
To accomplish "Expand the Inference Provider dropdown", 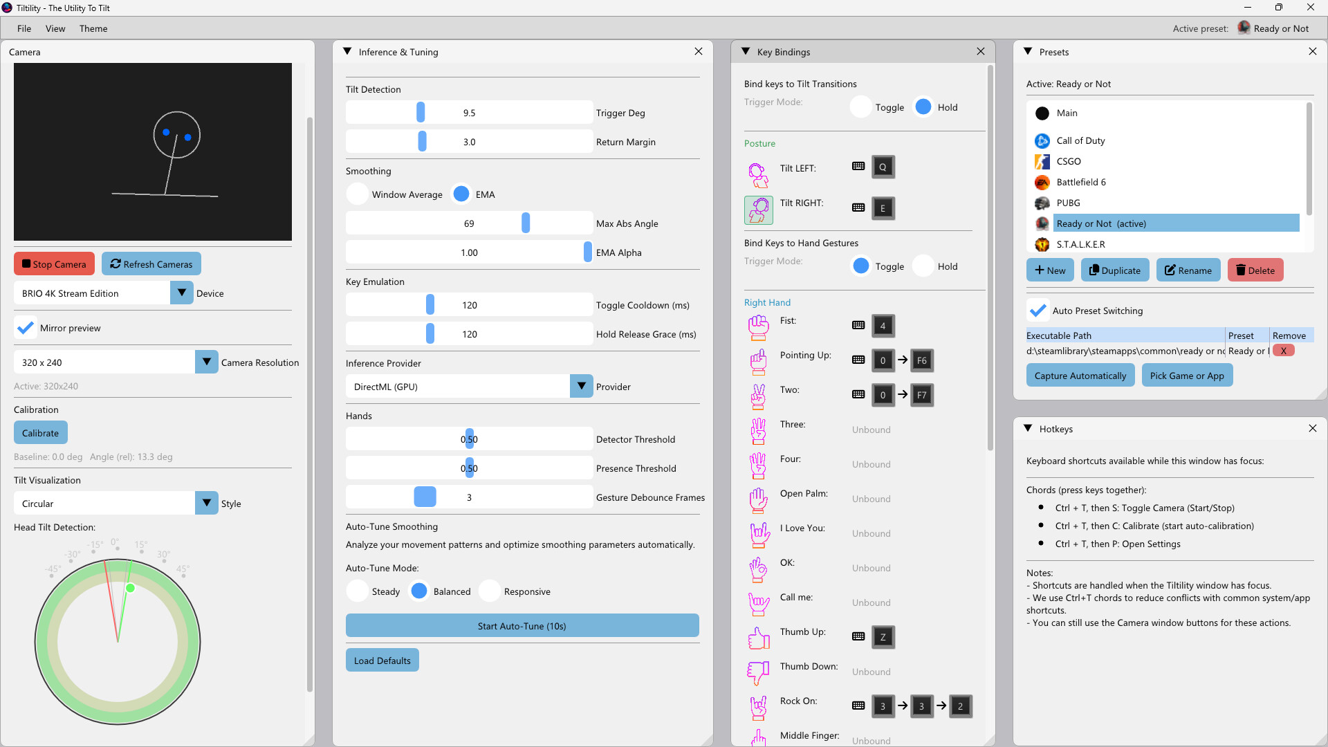I will [581, 387].
